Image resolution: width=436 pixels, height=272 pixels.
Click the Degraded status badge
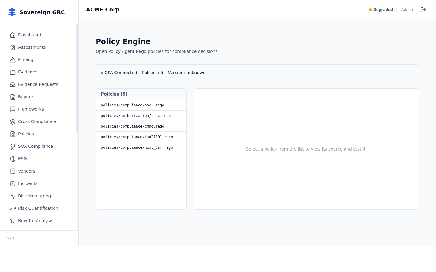(x=381, y=9)
